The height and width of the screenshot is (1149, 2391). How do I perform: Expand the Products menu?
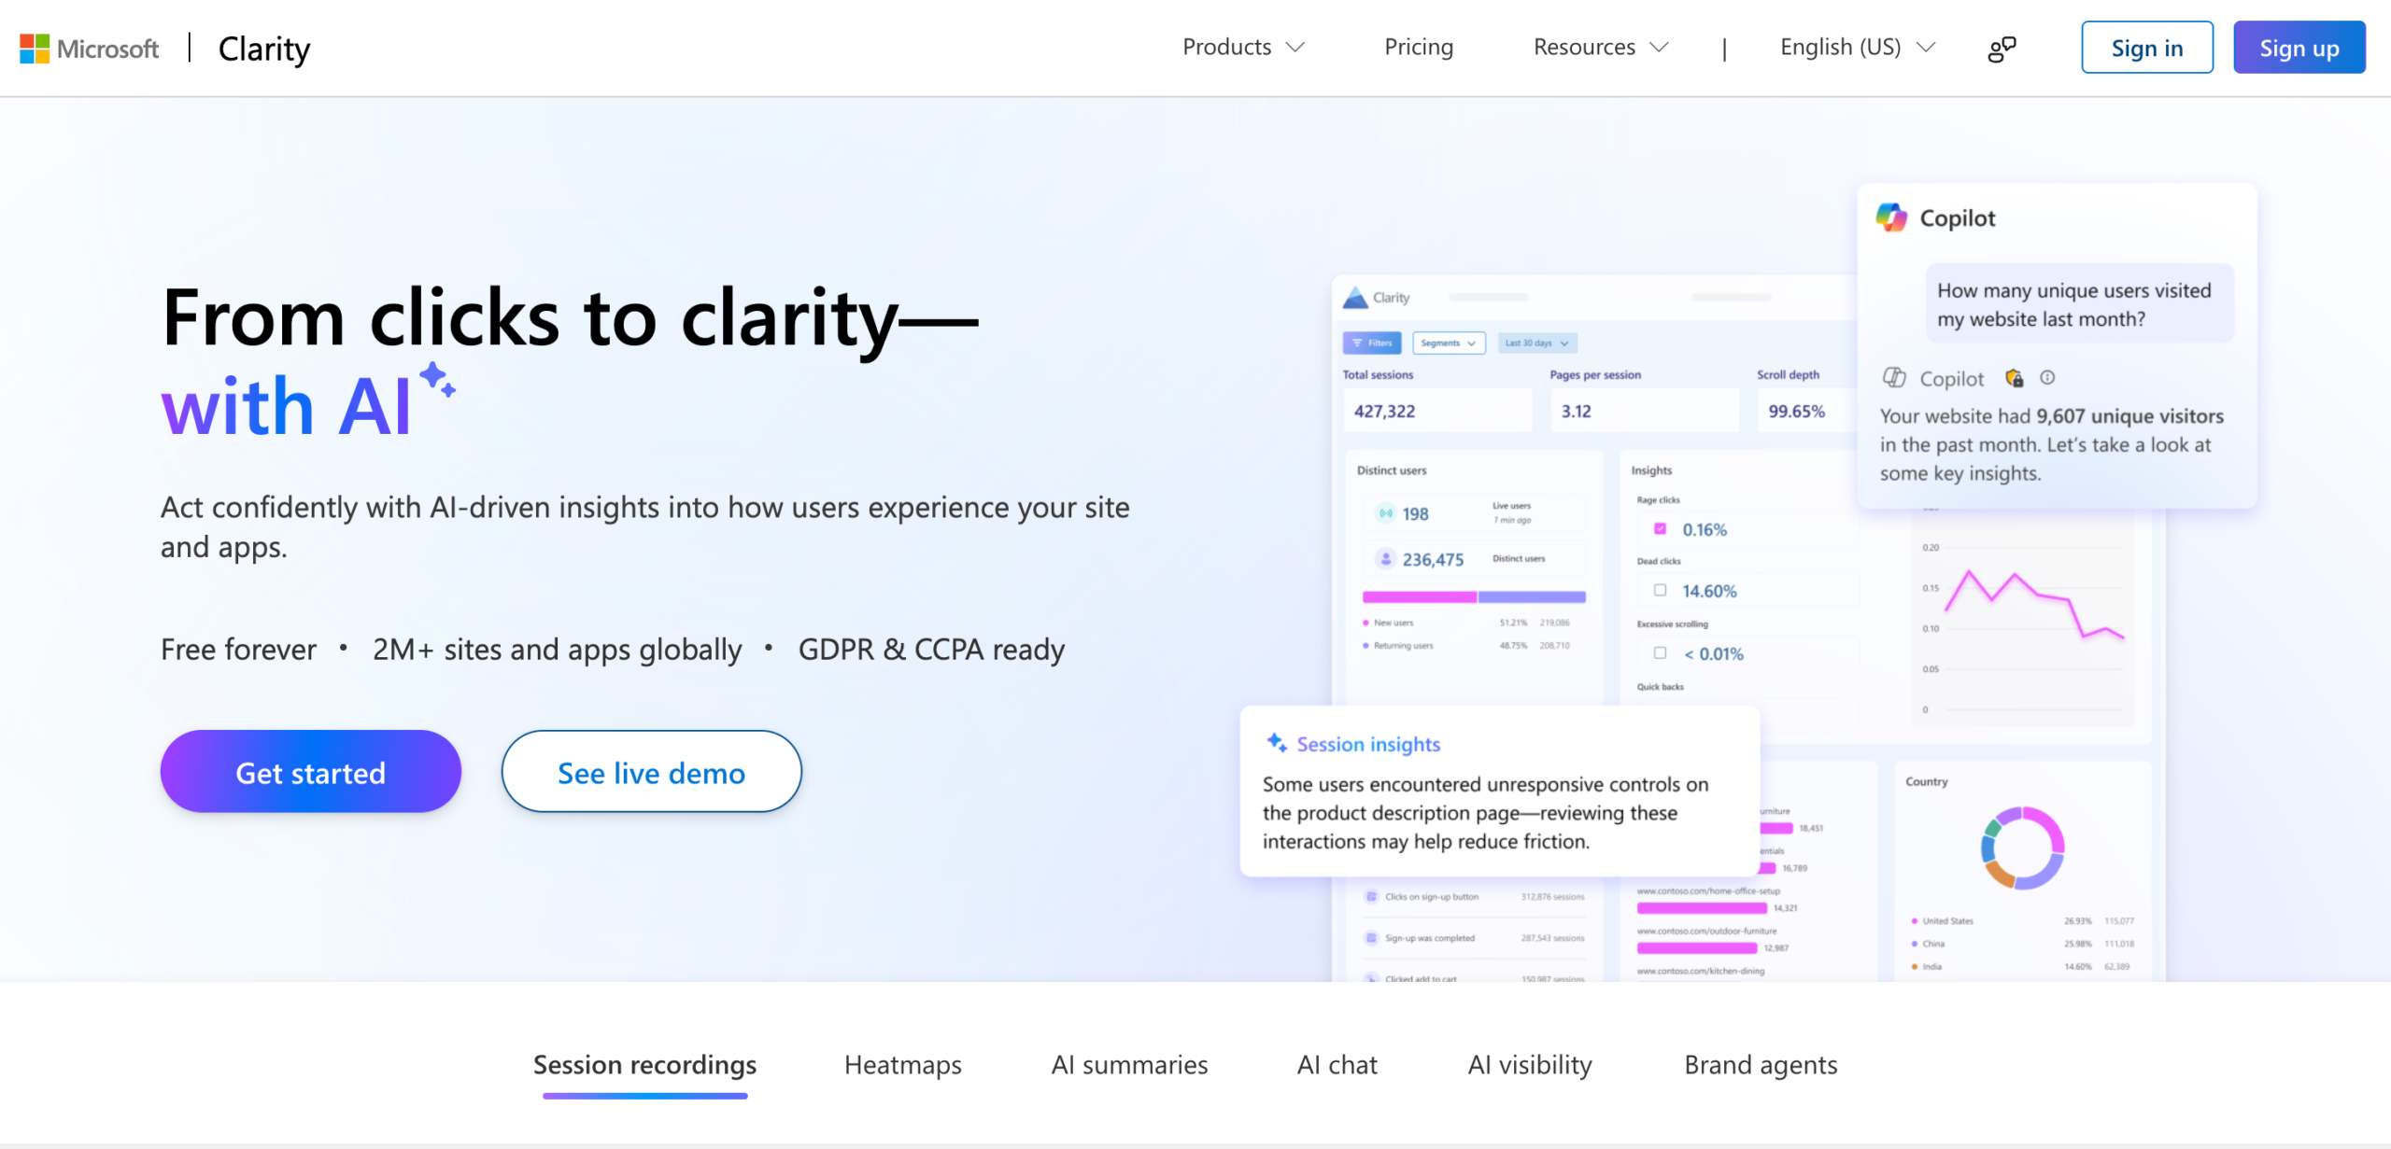click(1243, 47)
